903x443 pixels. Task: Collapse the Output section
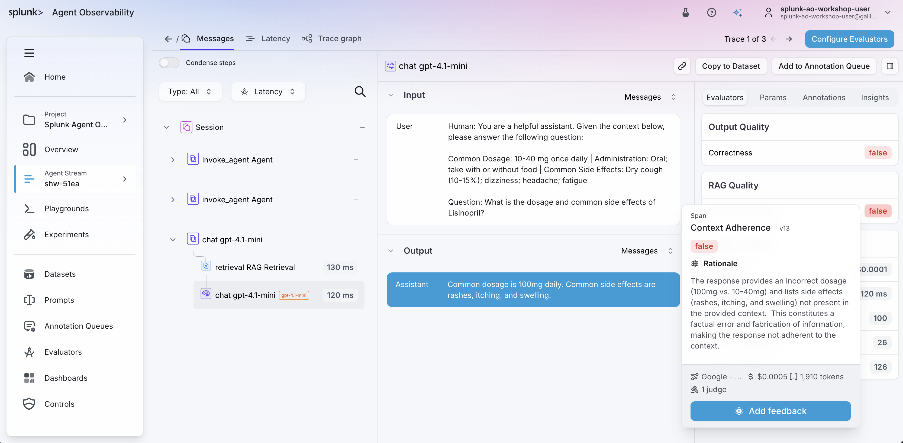[x=391, y=251]
